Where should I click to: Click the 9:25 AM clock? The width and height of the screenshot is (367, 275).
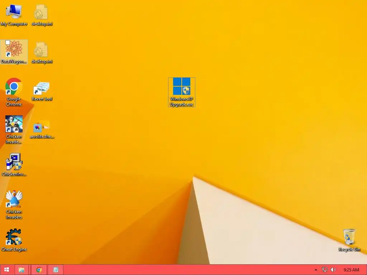[351, 270]
